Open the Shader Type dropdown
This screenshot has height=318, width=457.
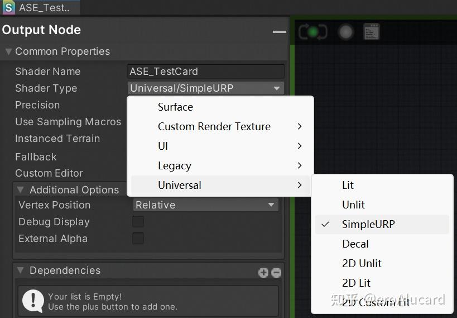coord(205,88)
